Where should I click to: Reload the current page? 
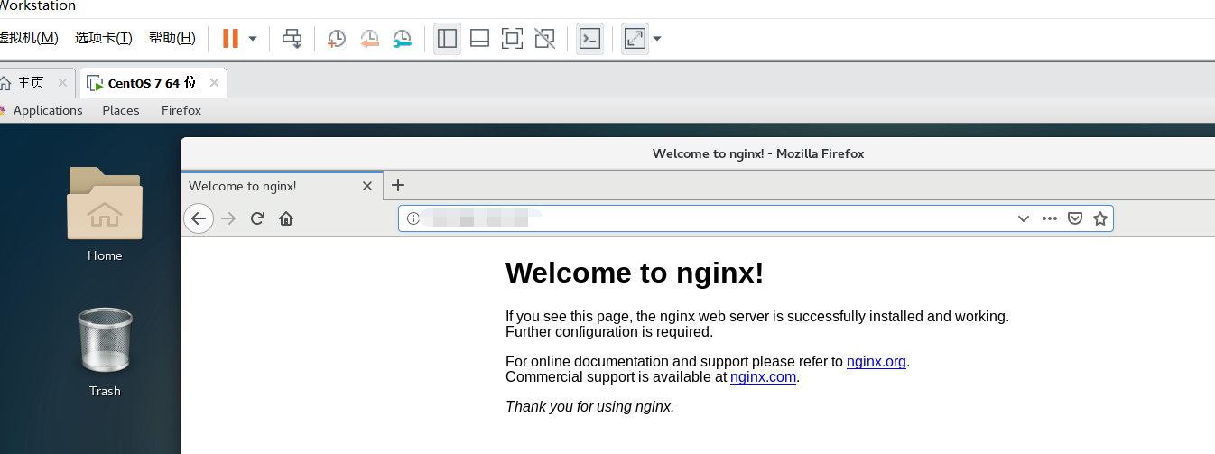(x=257, y=218)
